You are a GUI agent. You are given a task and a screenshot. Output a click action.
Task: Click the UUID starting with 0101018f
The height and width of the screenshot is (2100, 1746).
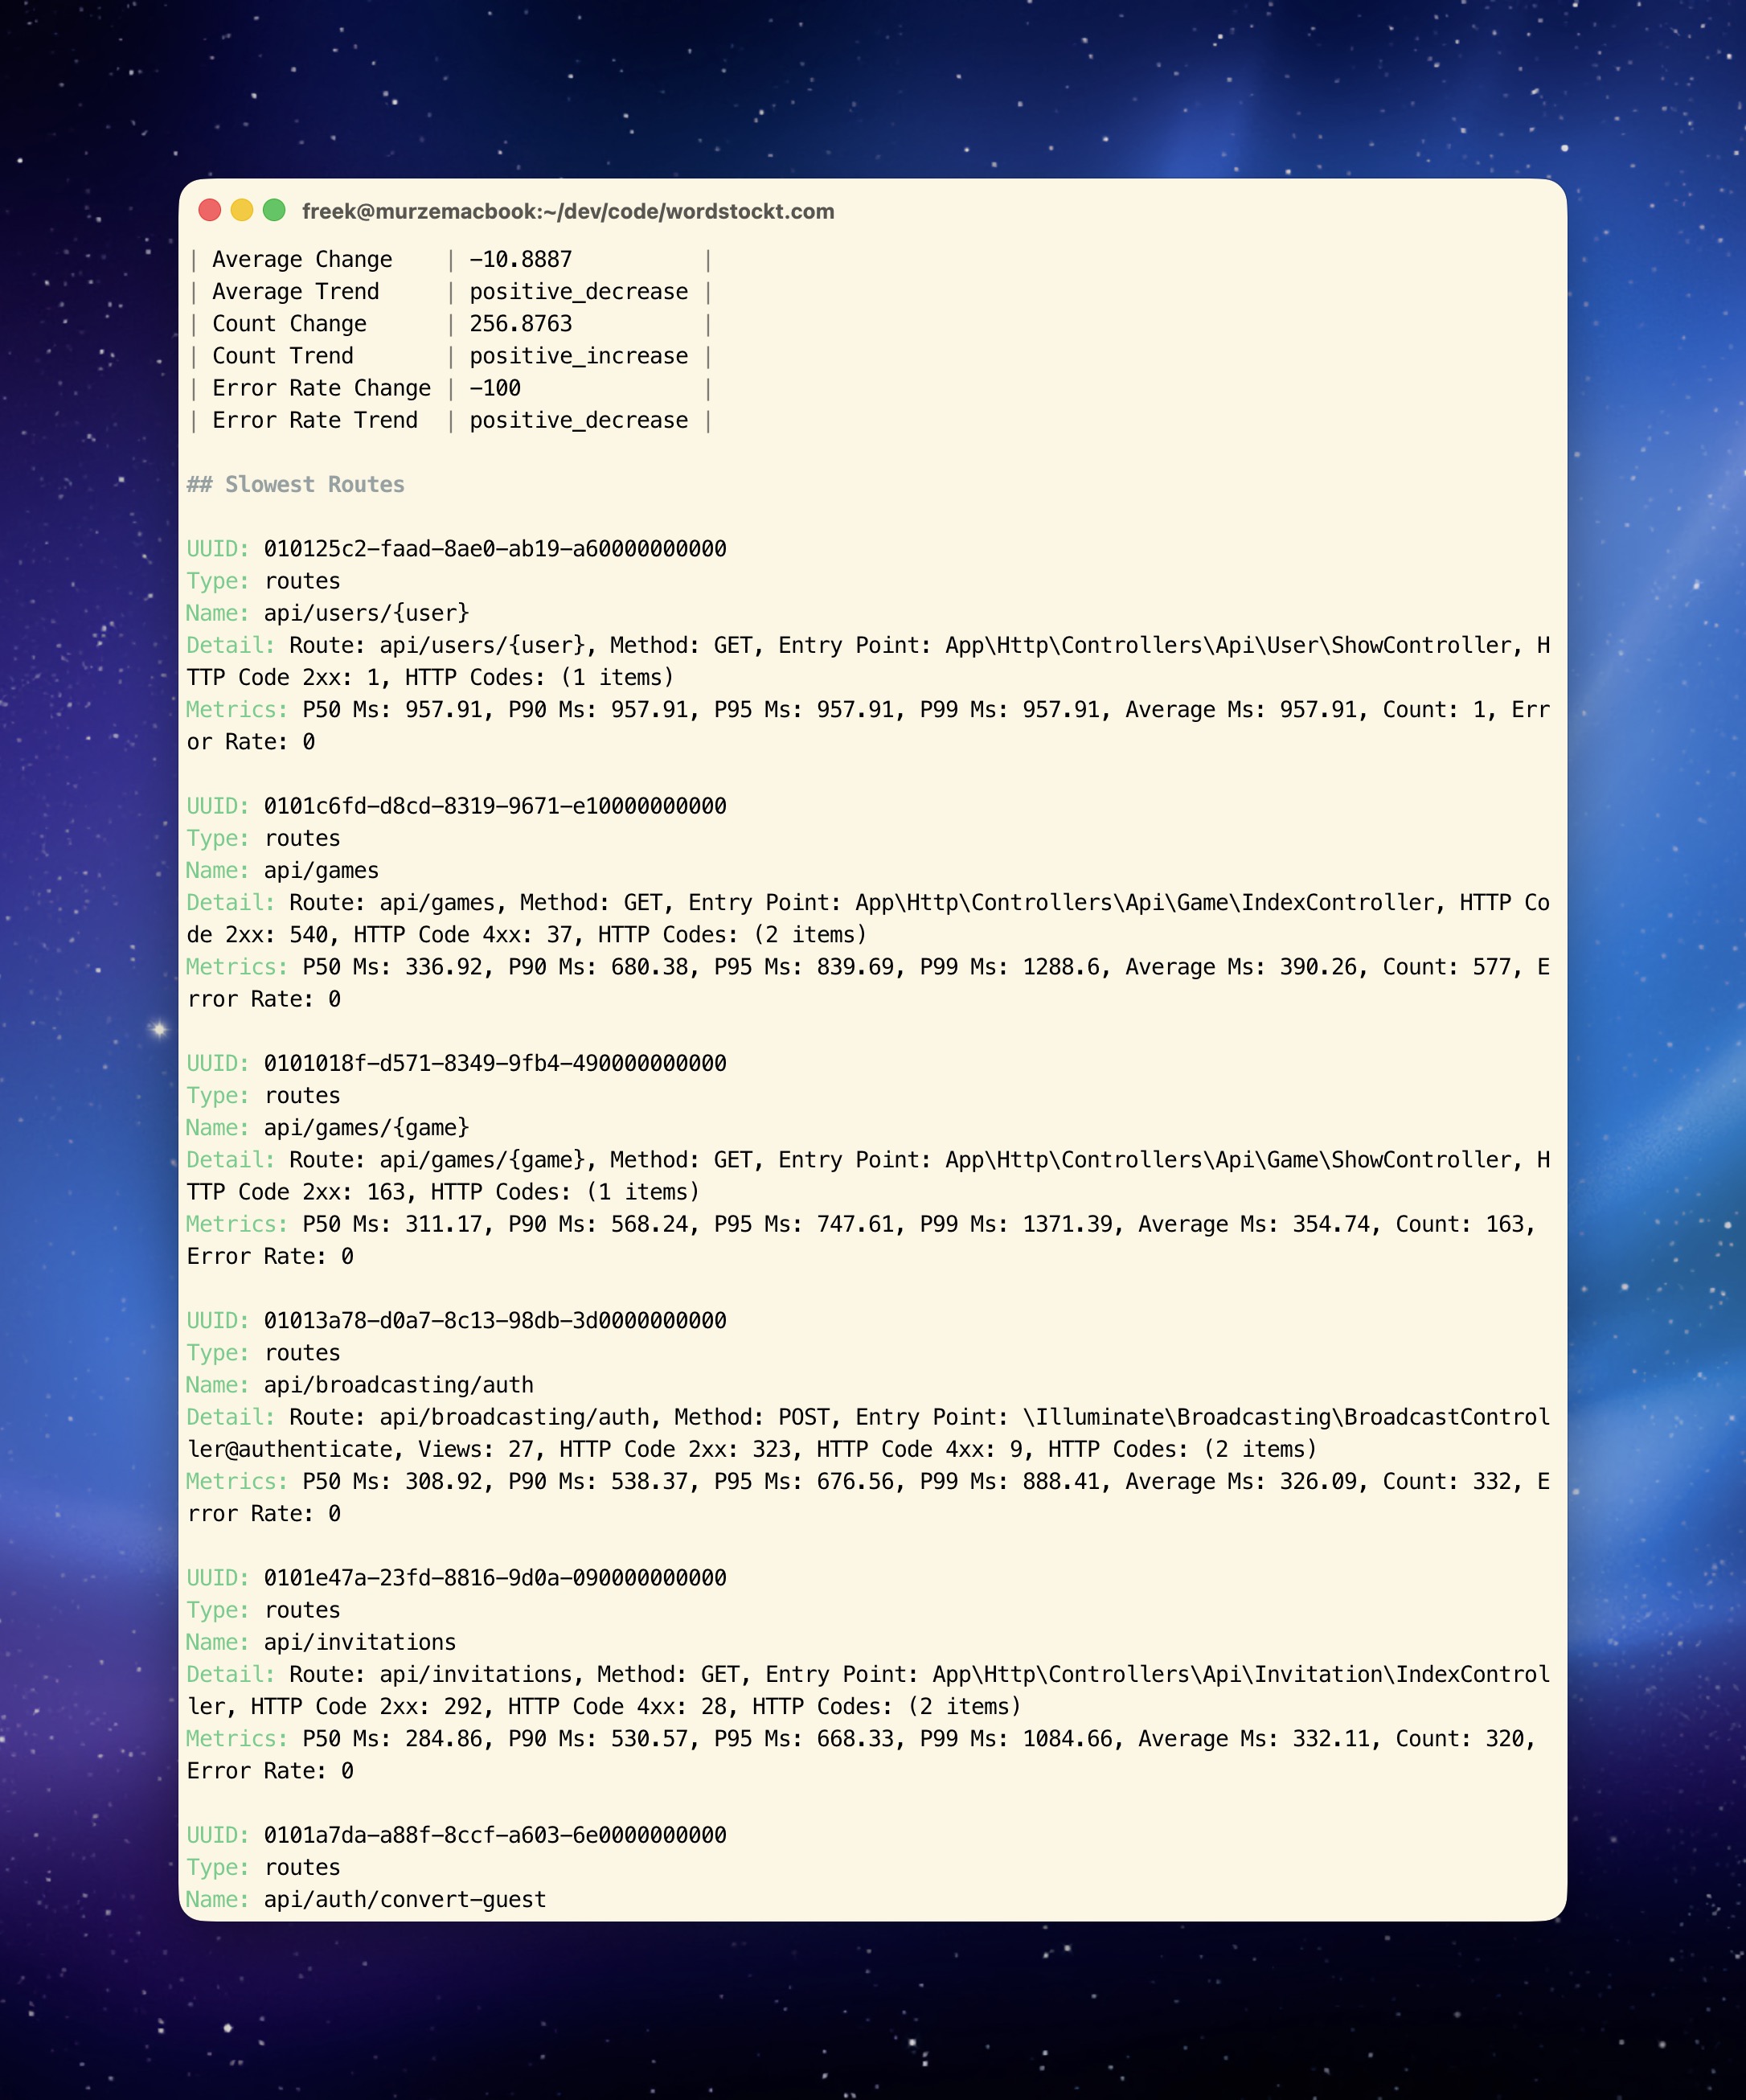[494, 1063]
